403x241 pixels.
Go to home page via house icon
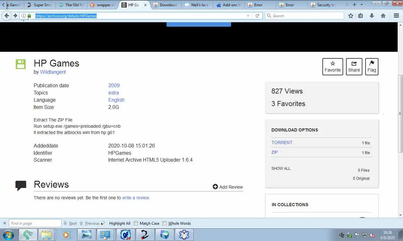pos(383,16)
